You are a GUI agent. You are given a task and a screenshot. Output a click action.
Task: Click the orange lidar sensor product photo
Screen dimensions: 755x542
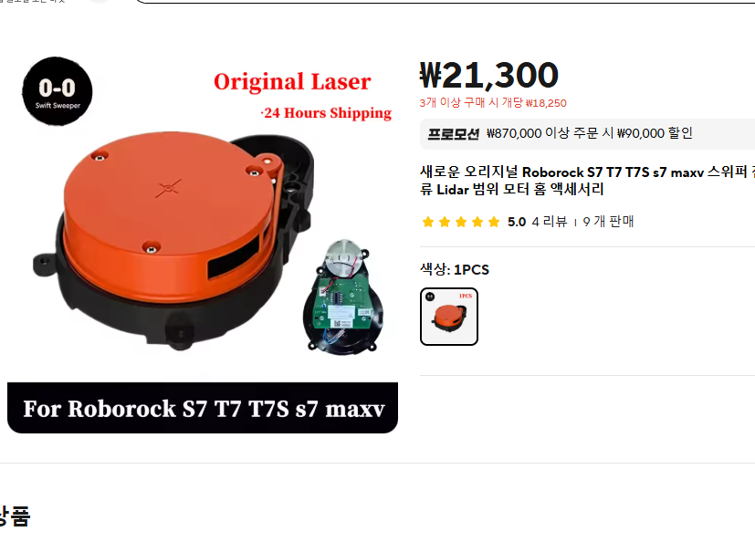[174, 240]
